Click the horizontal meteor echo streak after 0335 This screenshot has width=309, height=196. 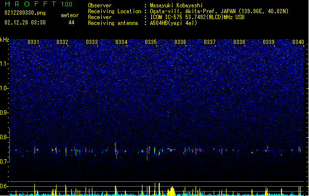pyautogui.click(x=171, y=149)
